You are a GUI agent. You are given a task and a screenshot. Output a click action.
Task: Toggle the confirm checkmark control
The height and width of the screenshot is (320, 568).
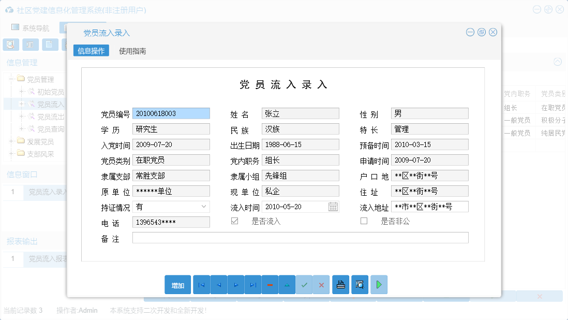click(x=304, y=284)
